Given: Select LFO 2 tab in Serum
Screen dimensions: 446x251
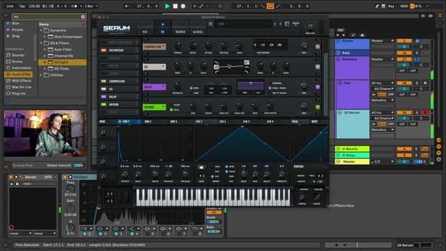Looking at the screenshot, I should pos(223,121).
